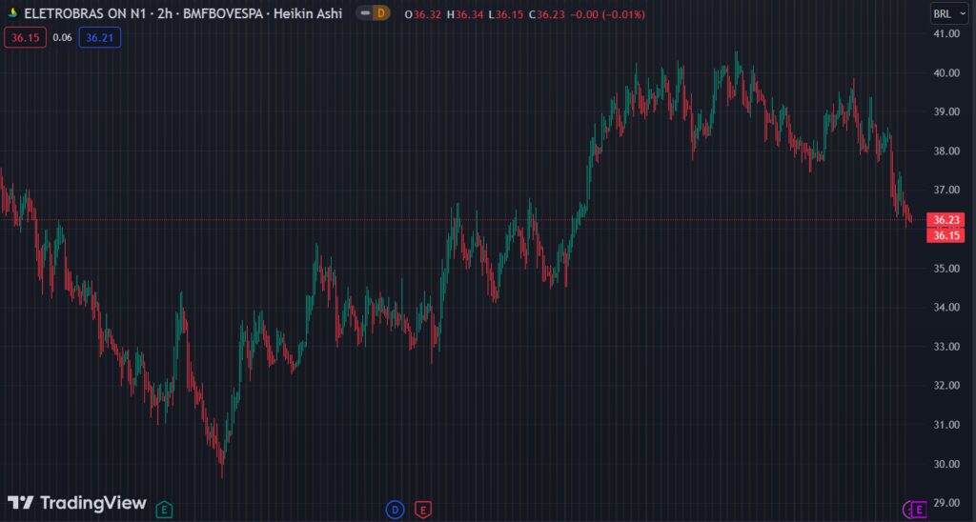Click the high value H36.34
The image size is (976, 522).
(x=465, y=14)
